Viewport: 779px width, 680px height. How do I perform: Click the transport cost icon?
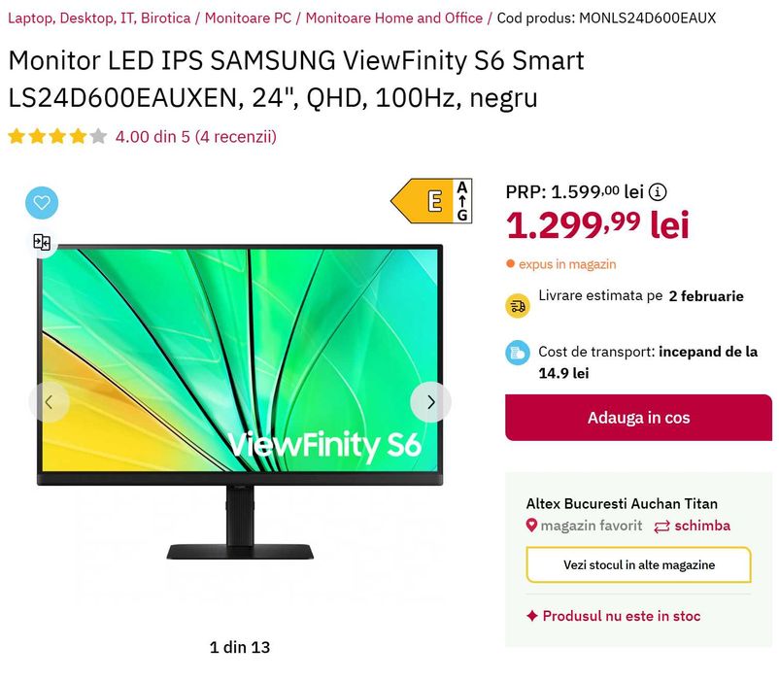[518, 354]
